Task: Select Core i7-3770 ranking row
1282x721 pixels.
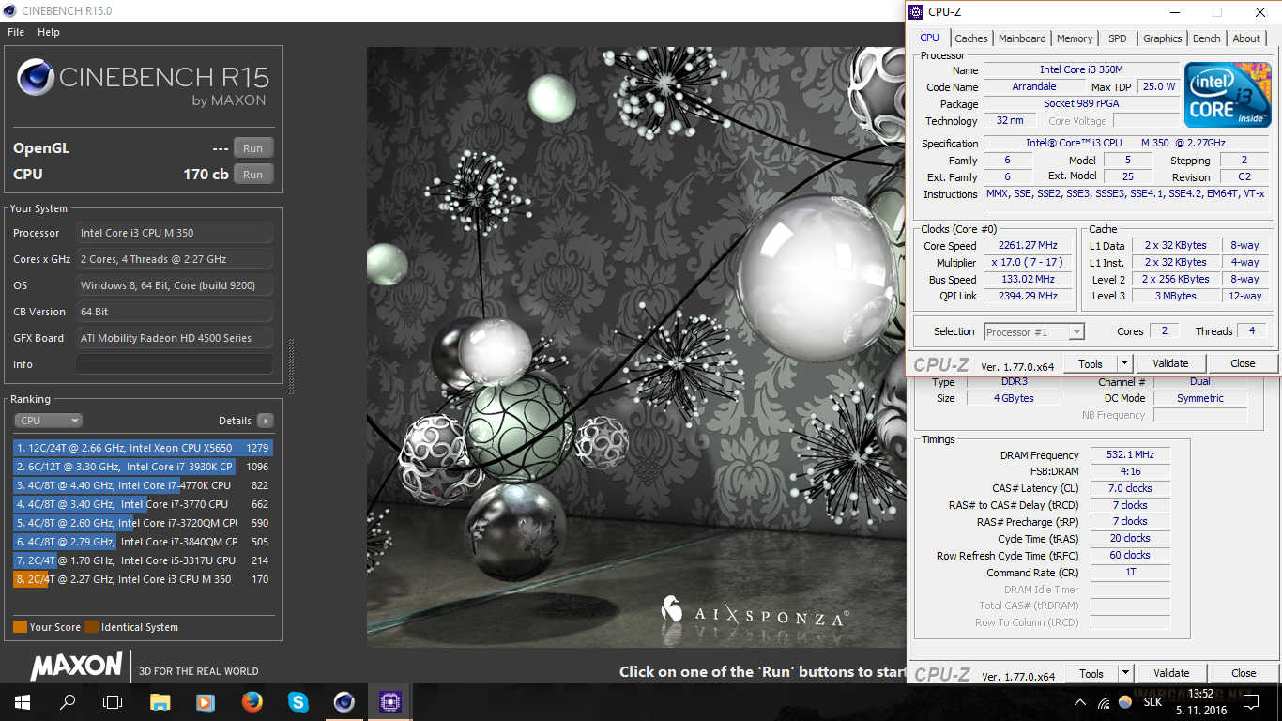Action: click(143, 504)
